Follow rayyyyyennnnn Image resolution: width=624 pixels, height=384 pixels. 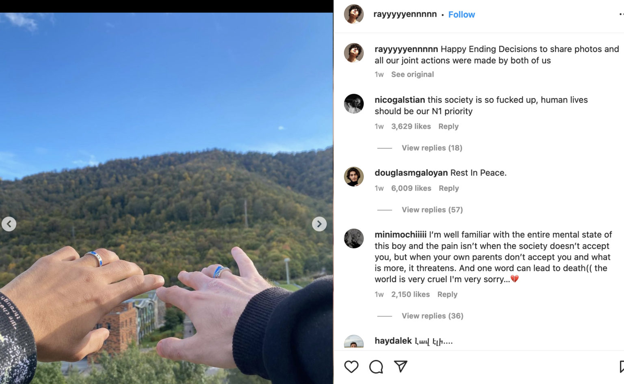click(461, 14)
